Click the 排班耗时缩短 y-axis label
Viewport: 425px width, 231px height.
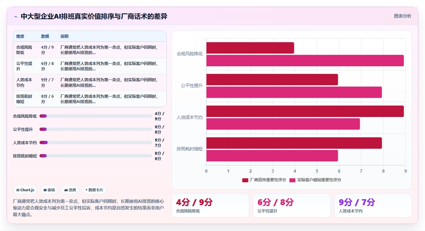[x=190, y=149]
